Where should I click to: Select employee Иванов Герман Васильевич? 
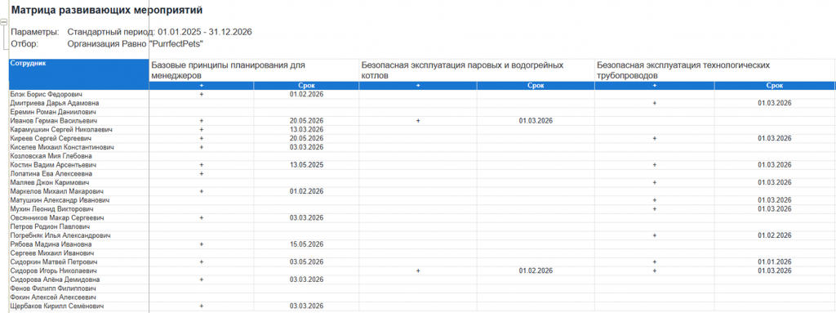coord(54,121)
